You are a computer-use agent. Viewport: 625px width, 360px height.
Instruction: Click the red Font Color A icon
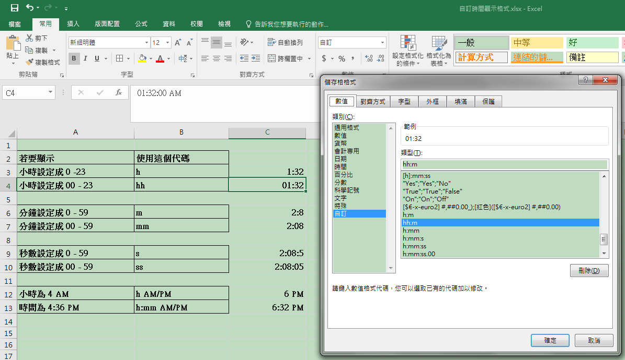point(160,58)
